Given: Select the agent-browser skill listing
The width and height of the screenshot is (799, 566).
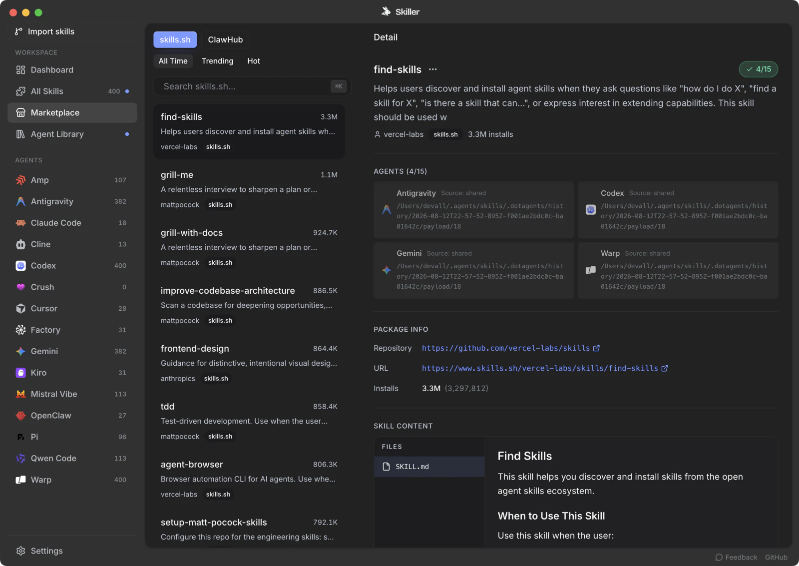Looking at the screenshot, I should (x=249, y=479).
